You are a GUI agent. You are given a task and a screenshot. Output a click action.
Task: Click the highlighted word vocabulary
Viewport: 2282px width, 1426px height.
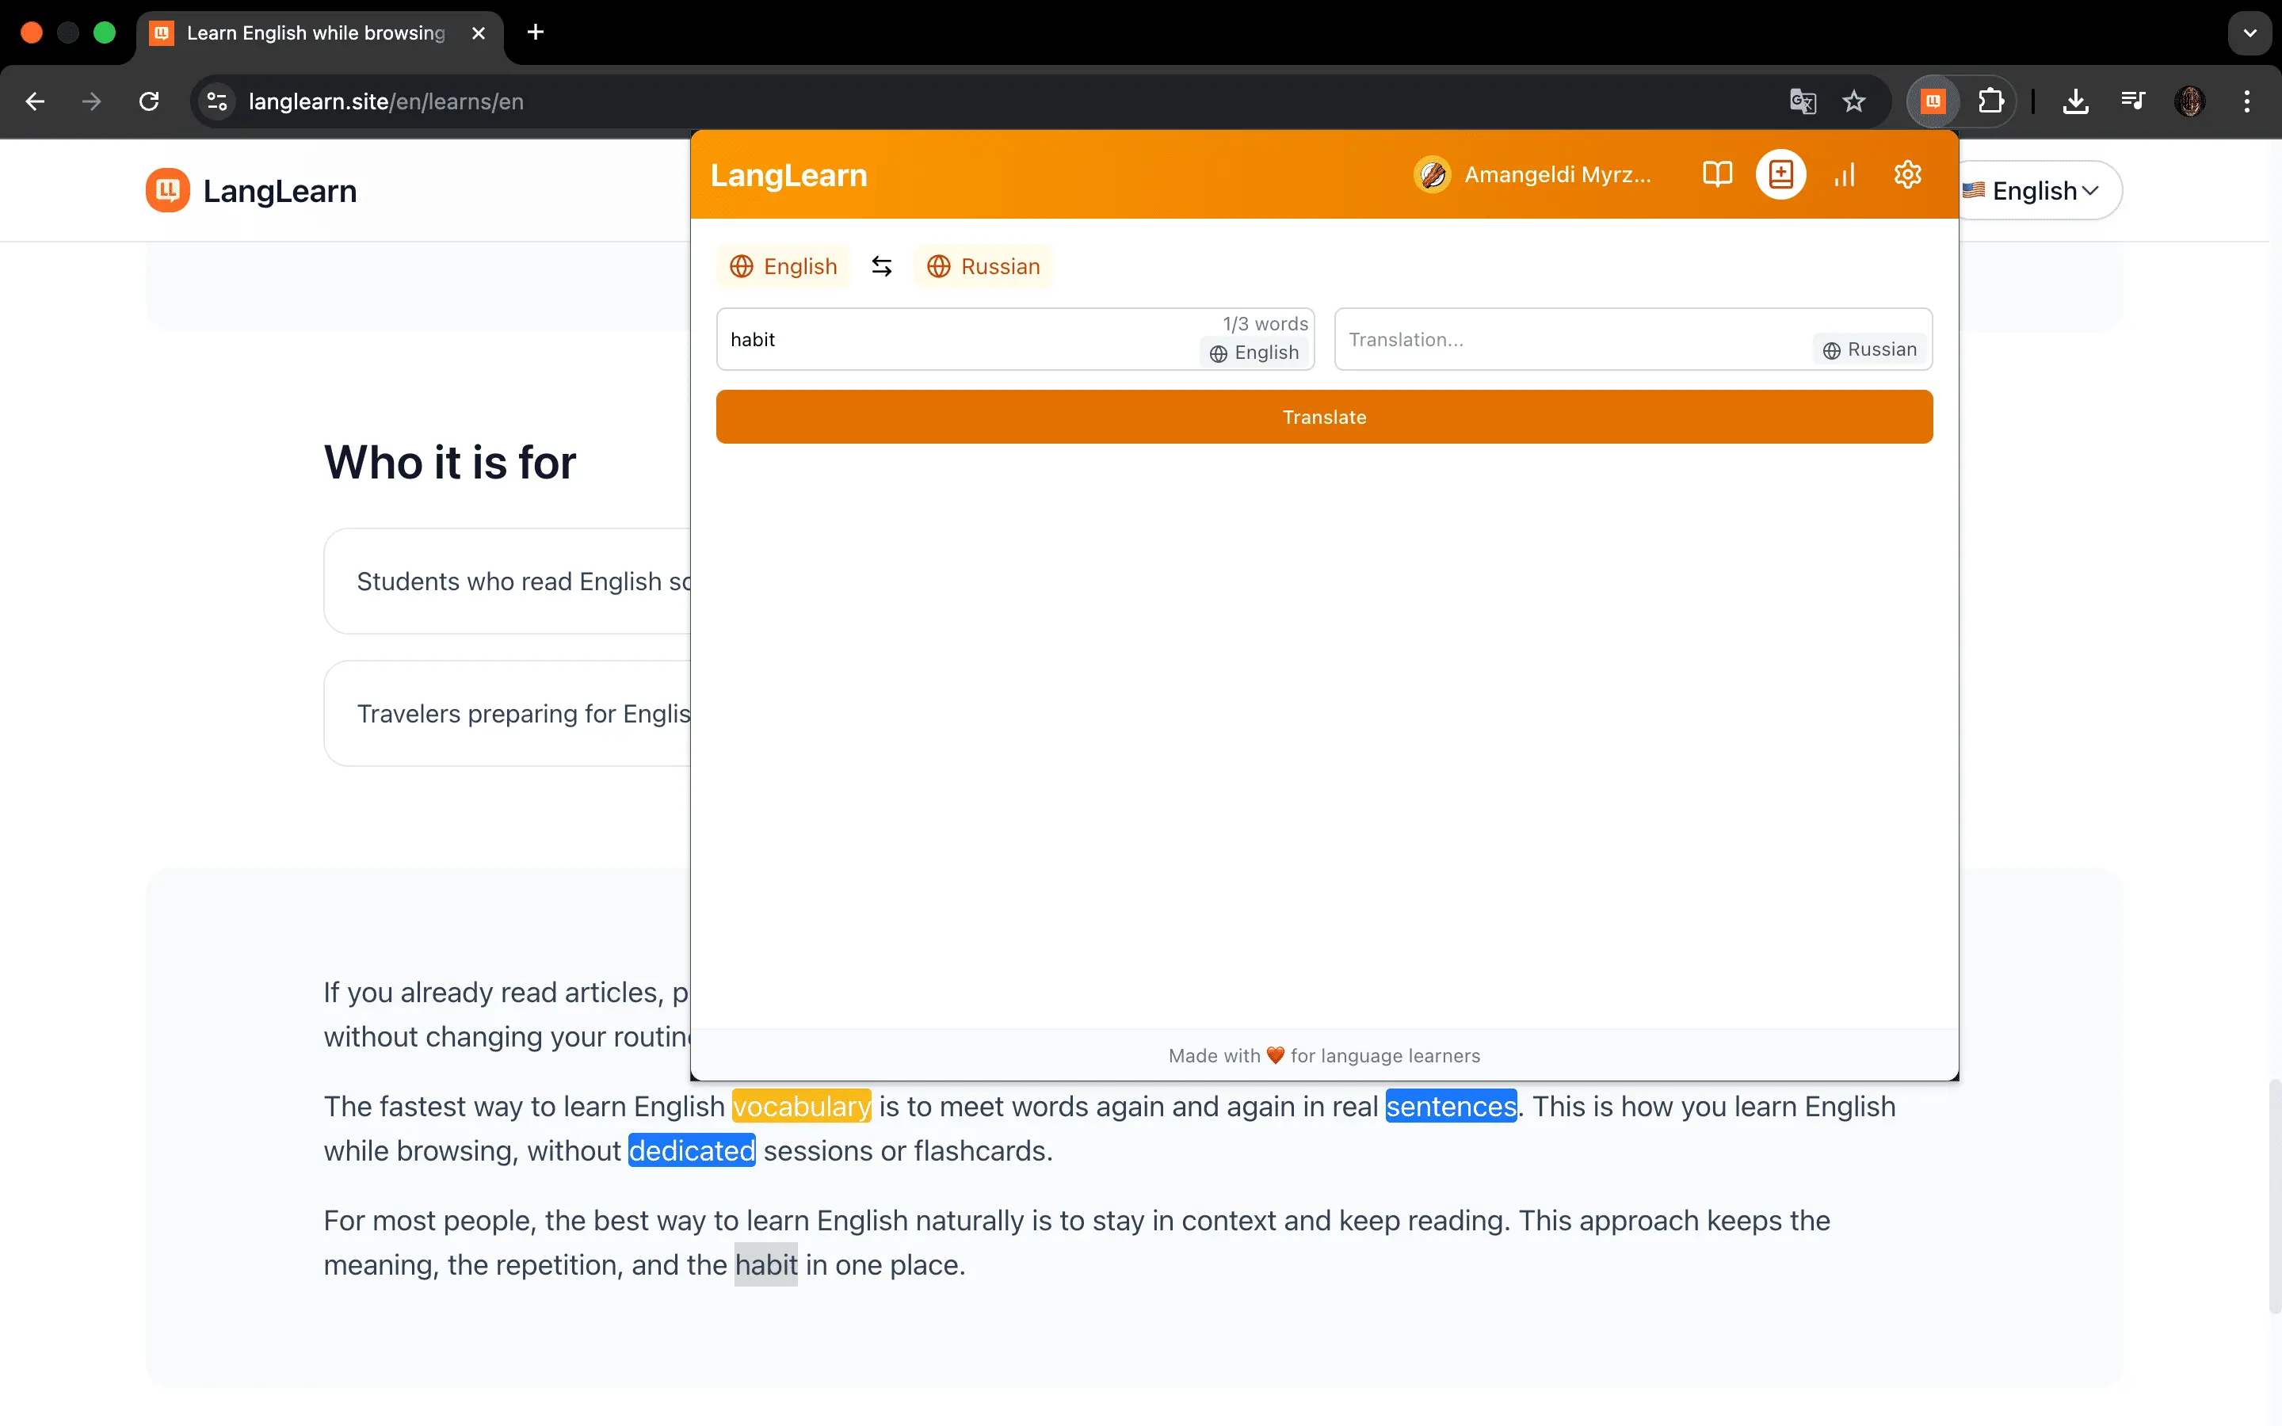click(x=802, y=1106)
